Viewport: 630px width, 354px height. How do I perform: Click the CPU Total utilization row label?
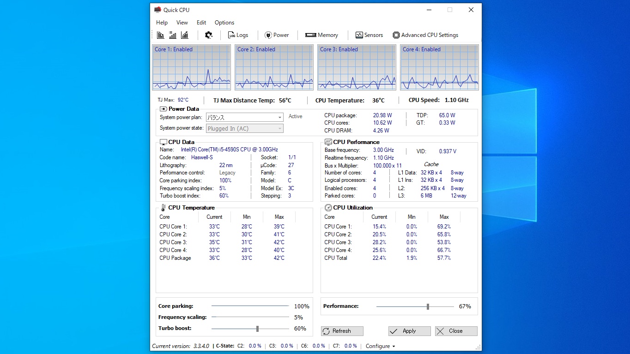[x=336, y=258]
